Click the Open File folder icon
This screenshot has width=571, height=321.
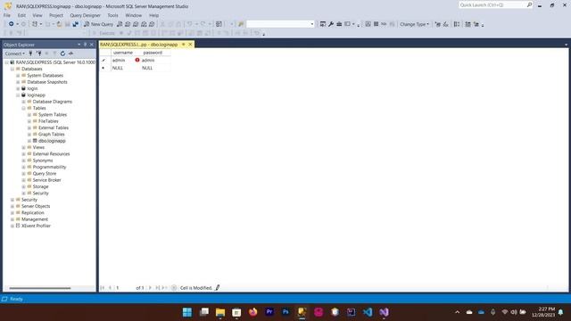[60, 24]
